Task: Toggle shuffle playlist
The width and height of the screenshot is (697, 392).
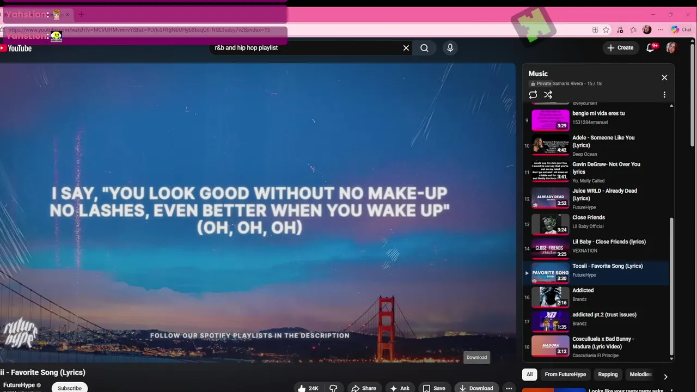Action: point(548,95)
